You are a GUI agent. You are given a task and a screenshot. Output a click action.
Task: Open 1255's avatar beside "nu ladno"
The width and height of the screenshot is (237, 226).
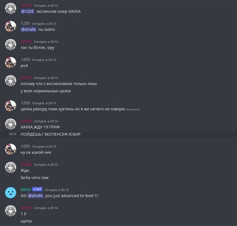(x=10, y=26)
